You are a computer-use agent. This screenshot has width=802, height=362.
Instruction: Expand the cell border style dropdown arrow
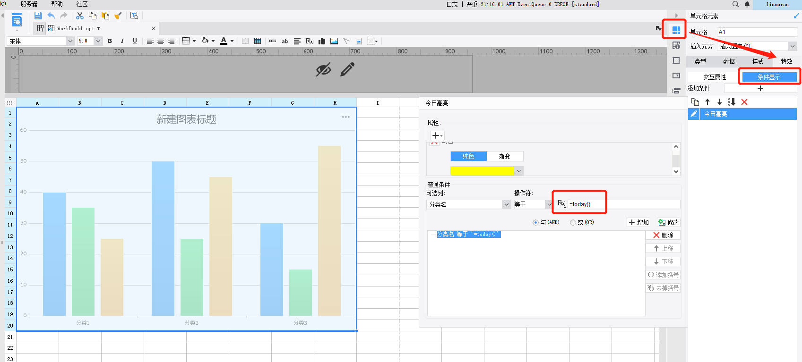coord(194,41)
